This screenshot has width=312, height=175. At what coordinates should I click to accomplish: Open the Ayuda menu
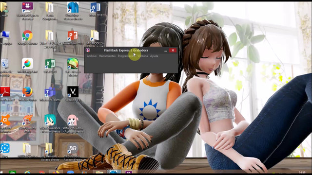point(154,56)
